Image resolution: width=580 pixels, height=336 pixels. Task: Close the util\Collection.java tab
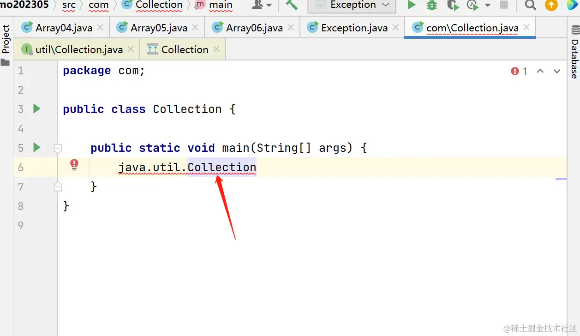(131, 49)
